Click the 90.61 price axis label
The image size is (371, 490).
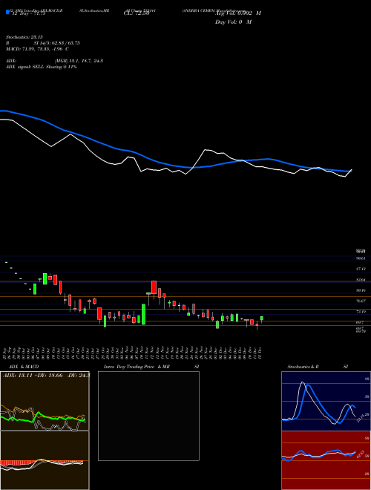[x=361, y=258]
